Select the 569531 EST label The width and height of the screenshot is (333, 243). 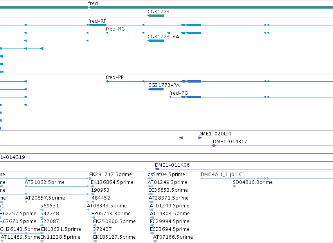[x=50, y=206]
